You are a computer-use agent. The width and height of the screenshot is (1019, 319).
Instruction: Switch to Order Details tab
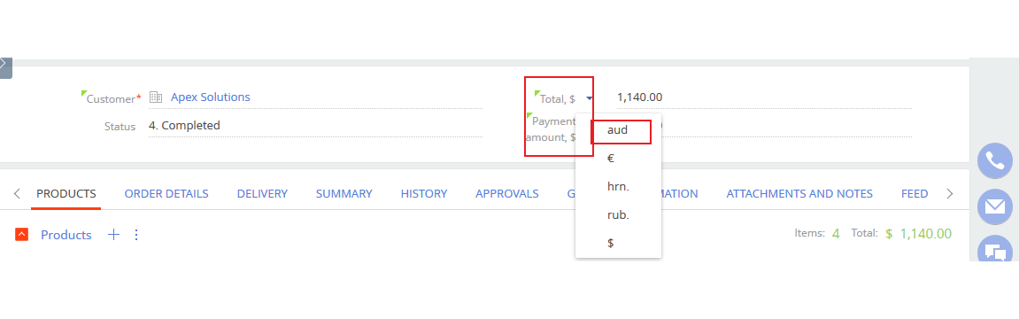point(166,193)
